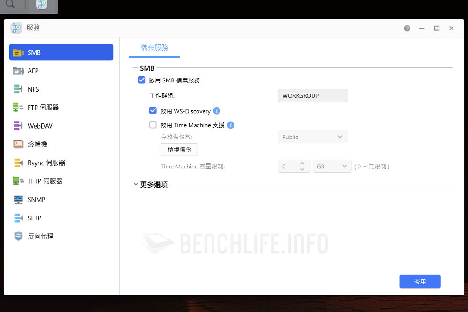Image resolution: width=468 pixels, height=312 pixels.
Task: Open the GB unit dropdown
Action: point(332,167)
